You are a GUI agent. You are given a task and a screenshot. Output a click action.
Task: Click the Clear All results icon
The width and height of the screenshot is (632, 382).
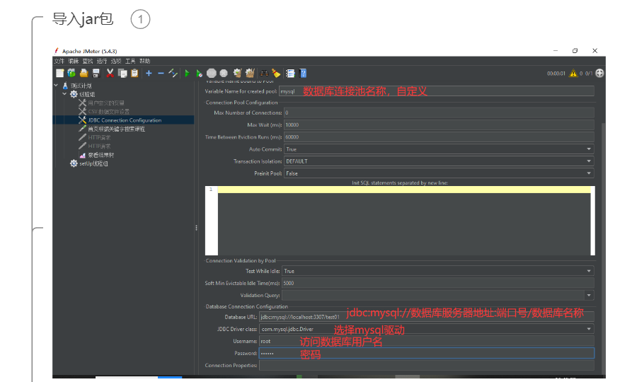tap(250, 73)
